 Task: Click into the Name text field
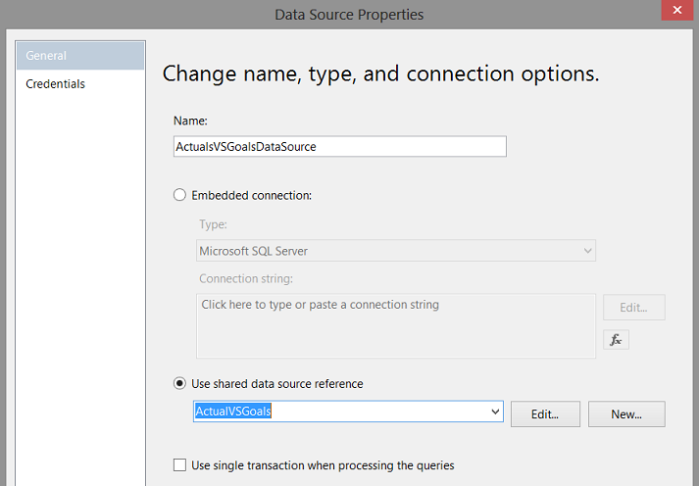[338, 146]
